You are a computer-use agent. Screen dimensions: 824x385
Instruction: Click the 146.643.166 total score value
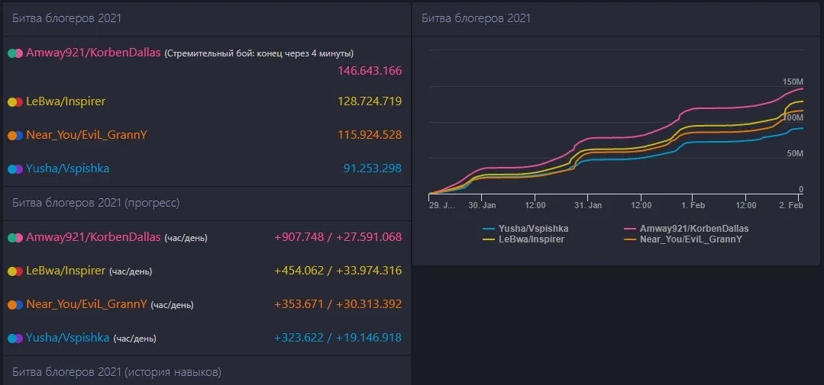pyautogui.click(x=370, y=71)
